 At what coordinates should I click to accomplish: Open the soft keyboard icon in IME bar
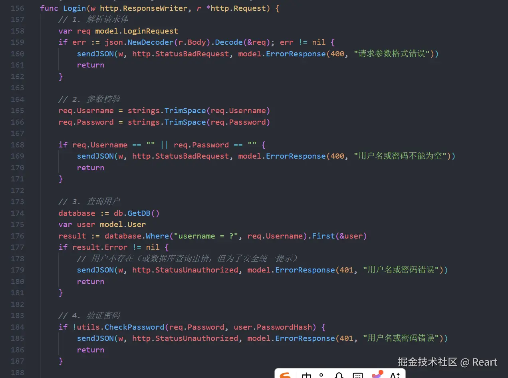coord(358,376)
